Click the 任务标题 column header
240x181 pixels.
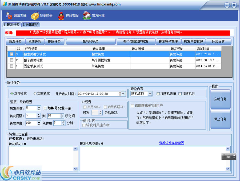coord(57,49)
